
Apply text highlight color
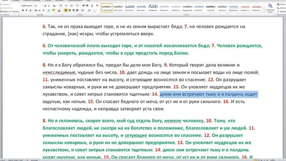point(54,10)
